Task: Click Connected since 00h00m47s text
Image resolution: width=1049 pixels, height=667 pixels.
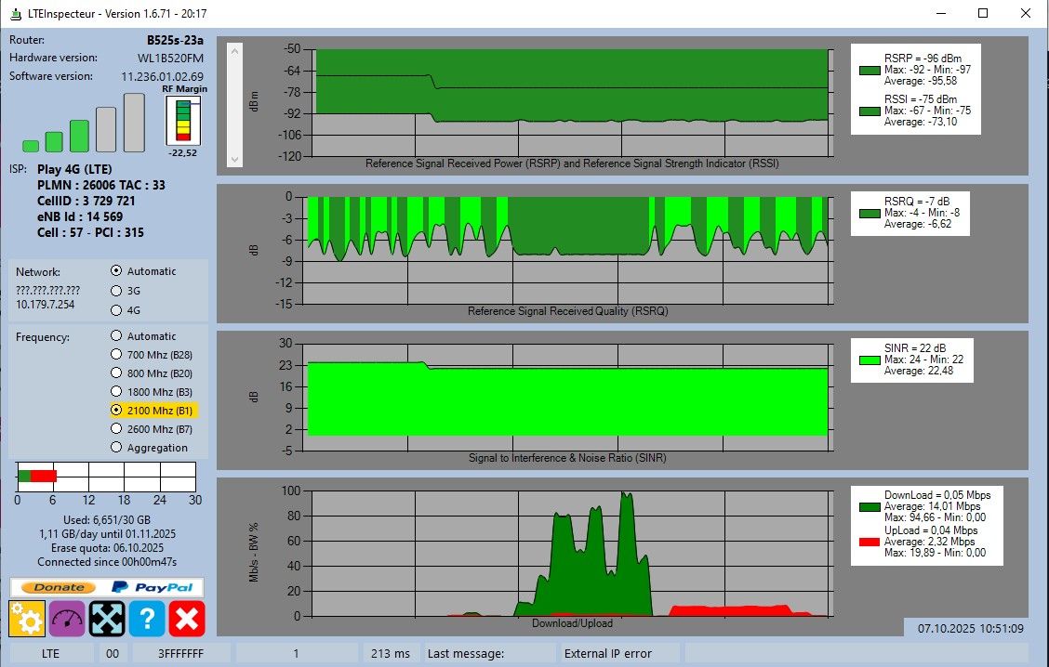Action: point(107,562)
